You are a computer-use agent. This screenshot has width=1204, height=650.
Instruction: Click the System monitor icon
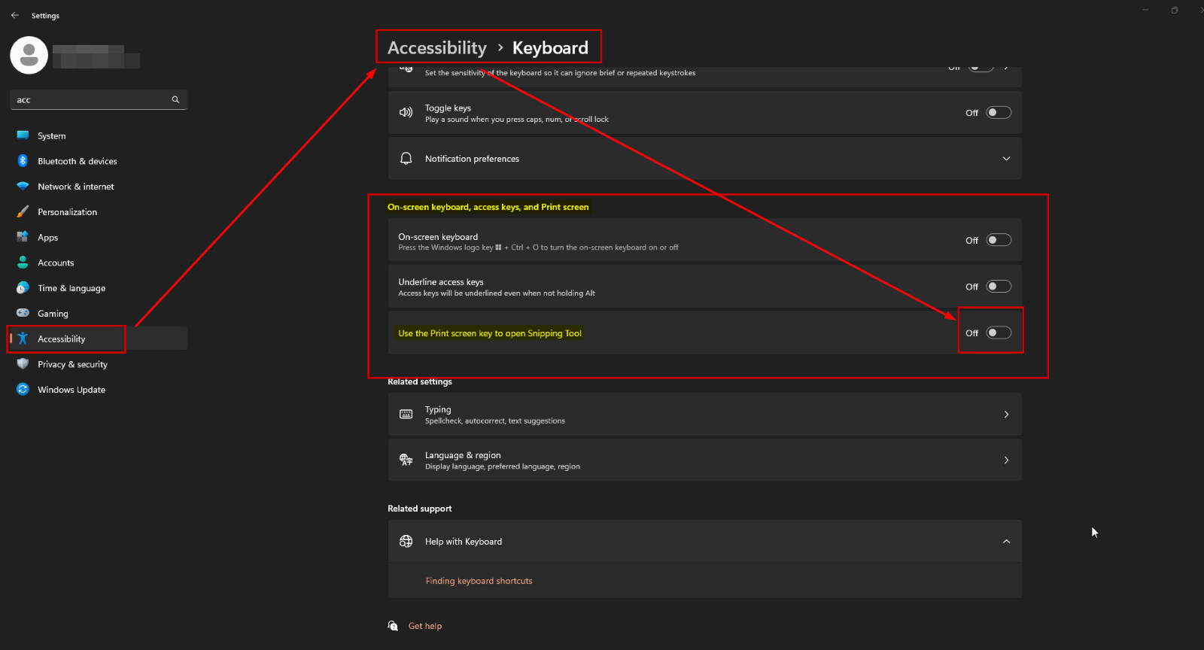(23, 135)
